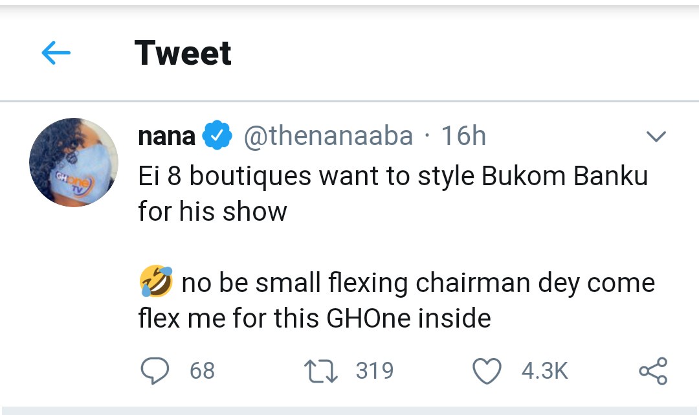Open nana's profile picture
Viewport: 699px width, 415px height.
[x=73, y=163]
